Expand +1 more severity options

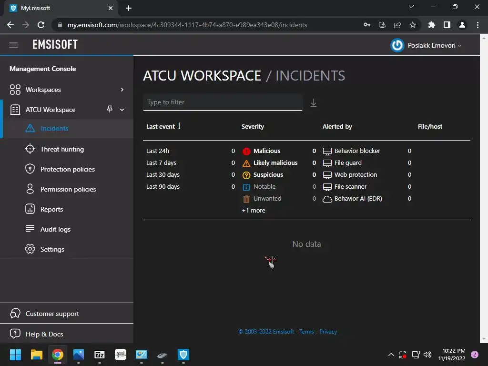(254, 210)
